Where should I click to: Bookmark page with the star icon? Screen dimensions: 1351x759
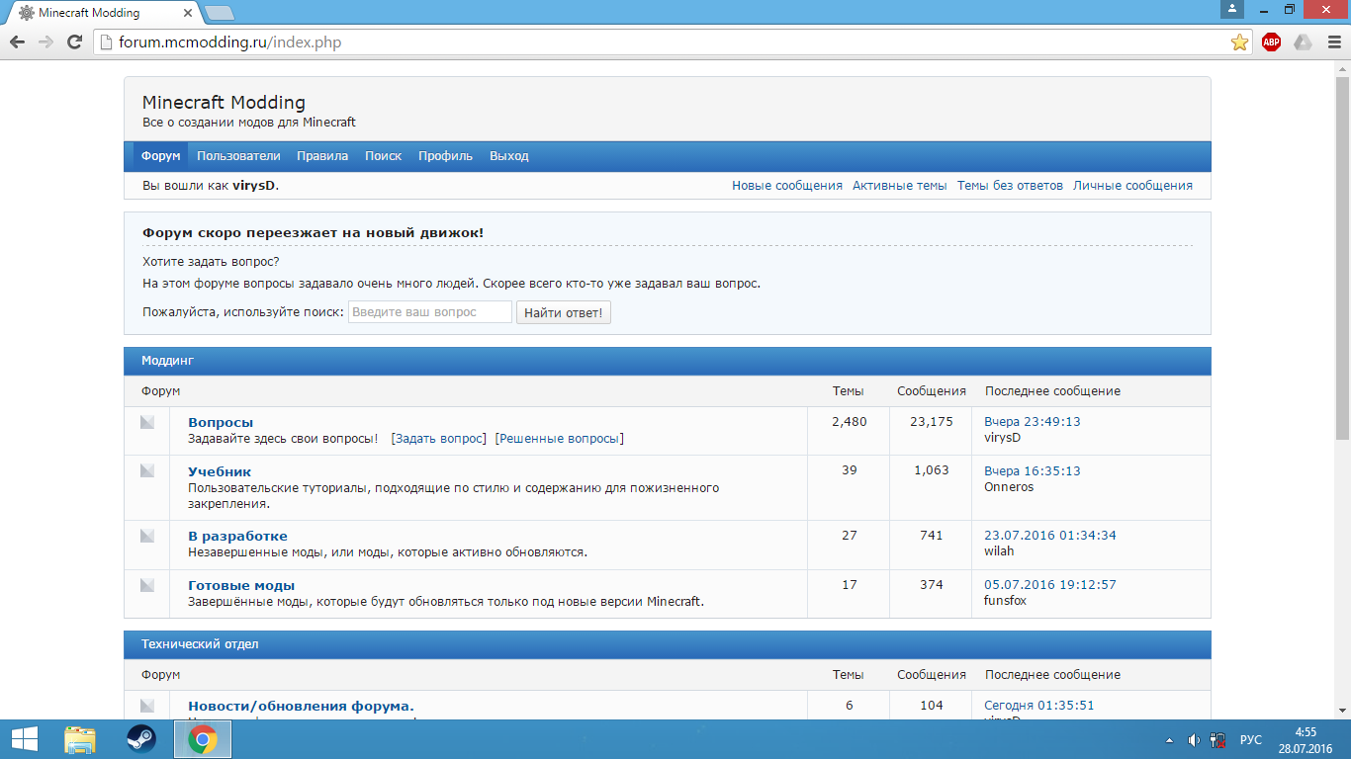[1239, 42]
